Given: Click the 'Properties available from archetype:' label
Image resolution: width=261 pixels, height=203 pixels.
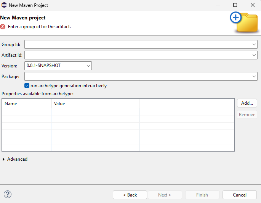Looking at the screenshot, I should tap(37, 94).
